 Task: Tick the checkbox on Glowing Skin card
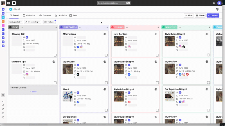pyautogui.click(x=55, y=55)
